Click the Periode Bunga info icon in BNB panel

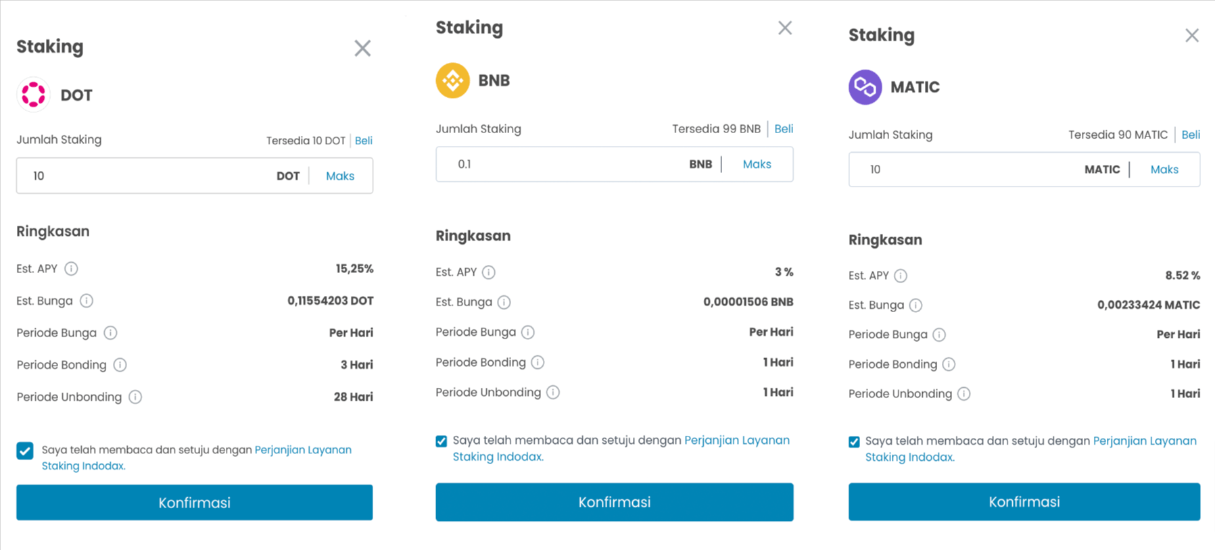tap(528, 332)
